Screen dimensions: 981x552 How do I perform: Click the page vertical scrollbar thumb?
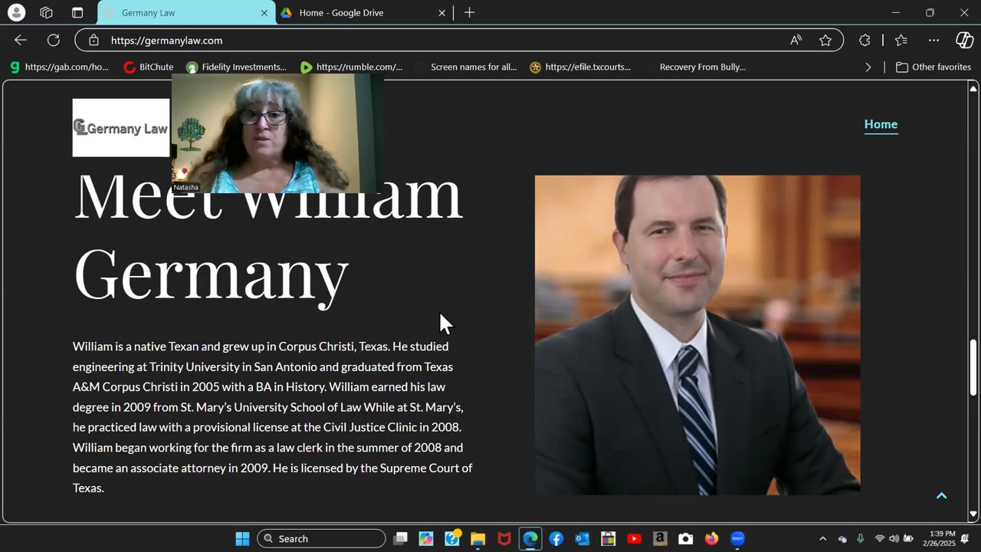(x=973, y=367)
